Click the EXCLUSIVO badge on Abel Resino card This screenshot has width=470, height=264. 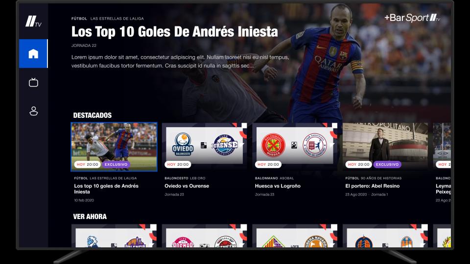387,164
